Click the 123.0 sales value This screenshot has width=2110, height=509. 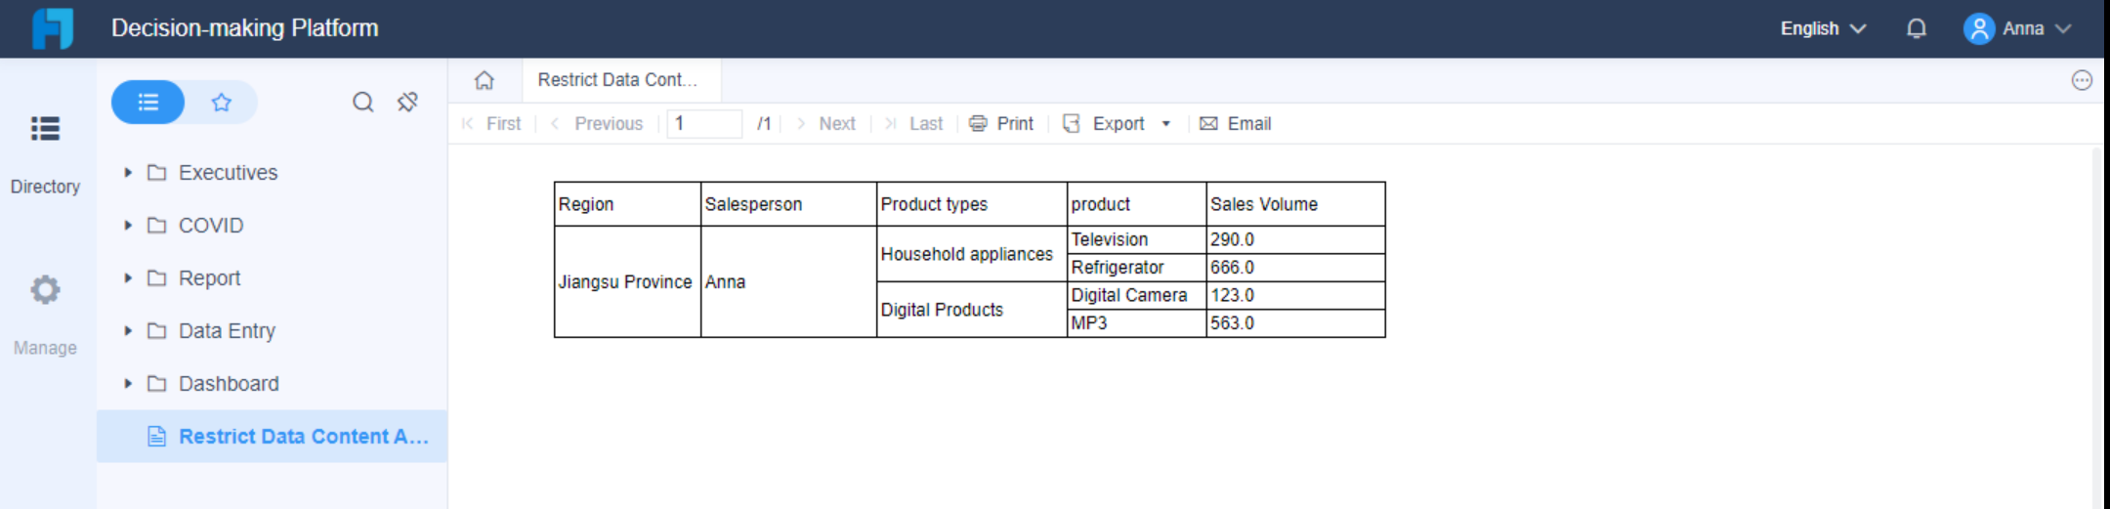coord(1295,295)
